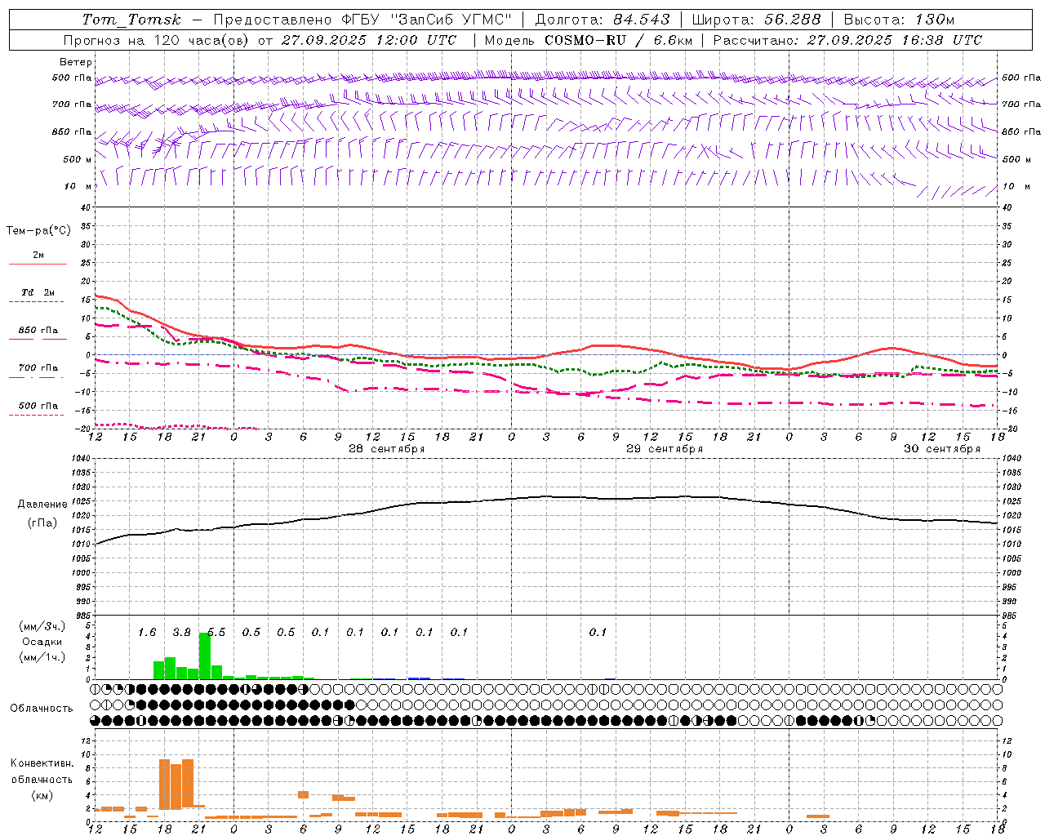Click the Долгота 84.543 value
1045x836 pixels.
[642, 20]
